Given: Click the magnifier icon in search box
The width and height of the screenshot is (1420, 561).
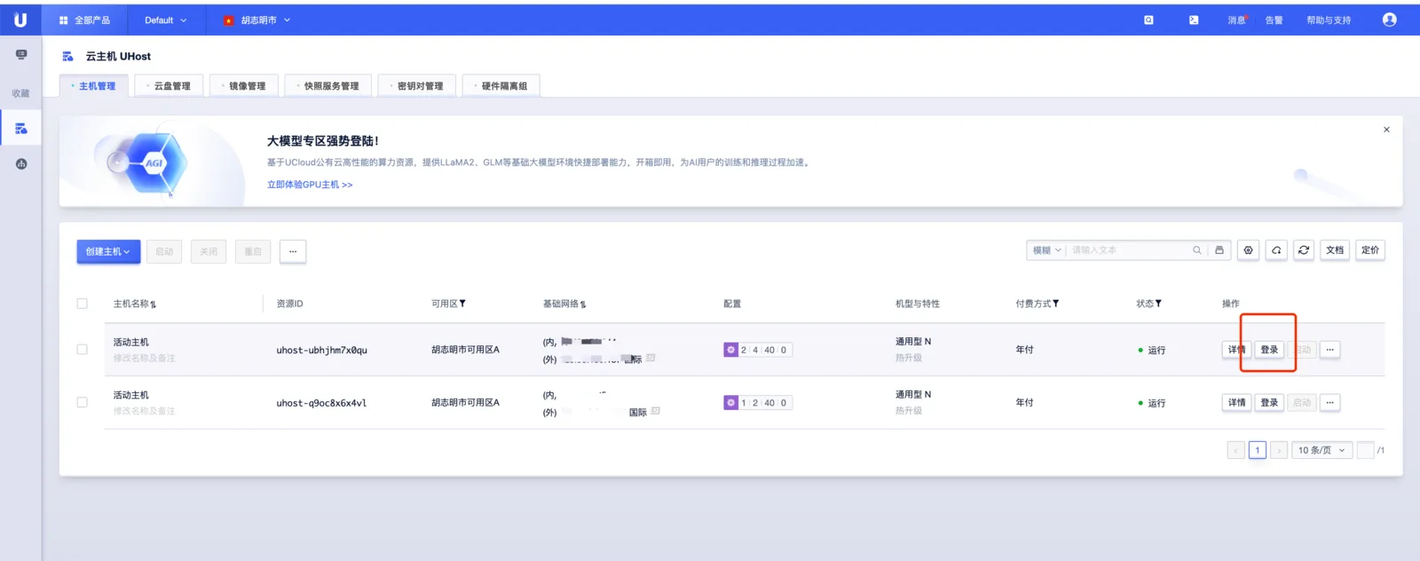Looking at the screenshot, I should coord(1197,250).
